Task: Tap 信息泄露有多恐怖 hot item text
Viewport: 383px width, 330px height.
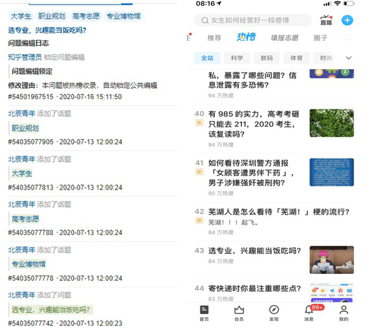Action: (x=252, y=80)
